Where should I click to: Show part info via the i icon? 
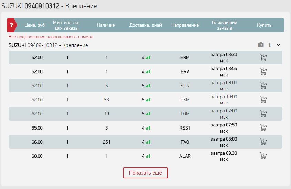pos(269,45)
